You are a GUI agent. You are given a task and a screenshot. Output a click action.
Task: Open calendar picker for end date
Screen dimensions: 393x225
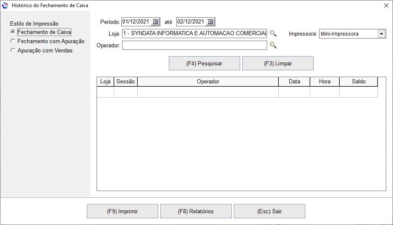point(210,22)
